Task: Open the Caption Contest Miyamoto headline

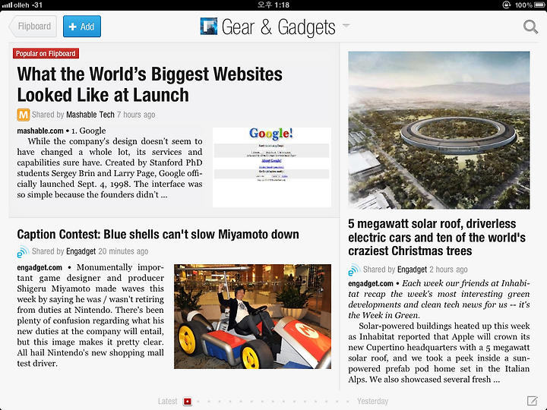Action: pos(158,235)
